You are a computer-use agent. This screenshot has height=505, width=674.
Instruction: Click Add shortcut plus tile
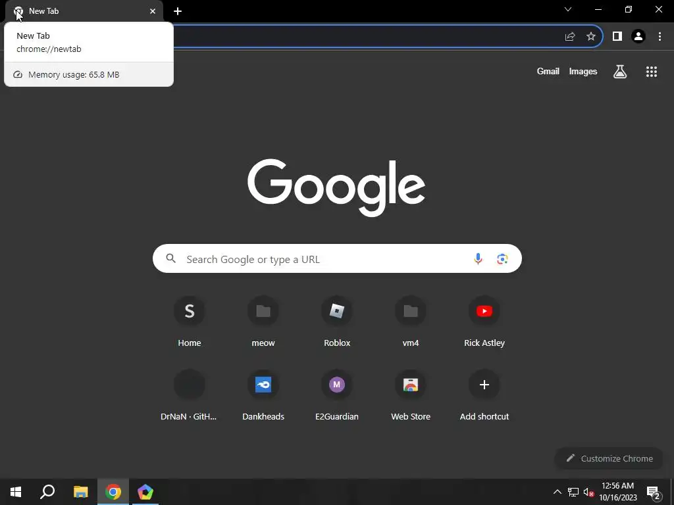coord(484,395)
